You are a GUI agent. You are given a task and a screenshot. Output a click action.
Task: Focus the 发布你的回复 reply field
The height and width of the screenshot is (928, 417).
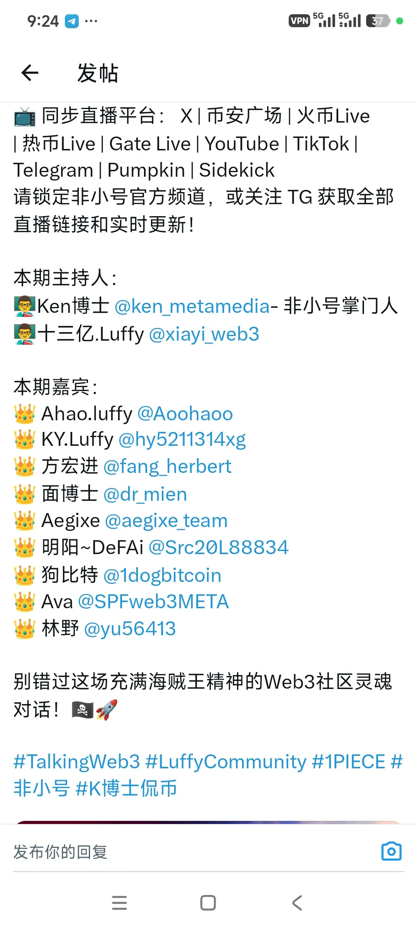click(193, 852)
